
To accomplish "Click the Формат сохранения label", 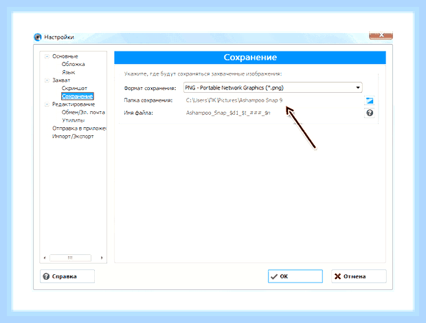I will pos(150,88).
